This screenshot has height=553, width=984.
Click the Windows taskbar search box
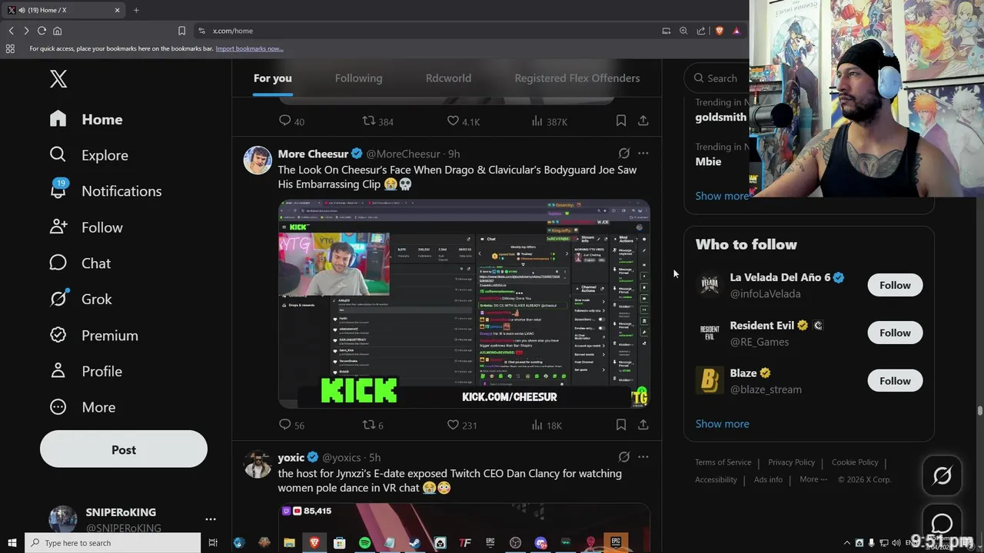113,543
